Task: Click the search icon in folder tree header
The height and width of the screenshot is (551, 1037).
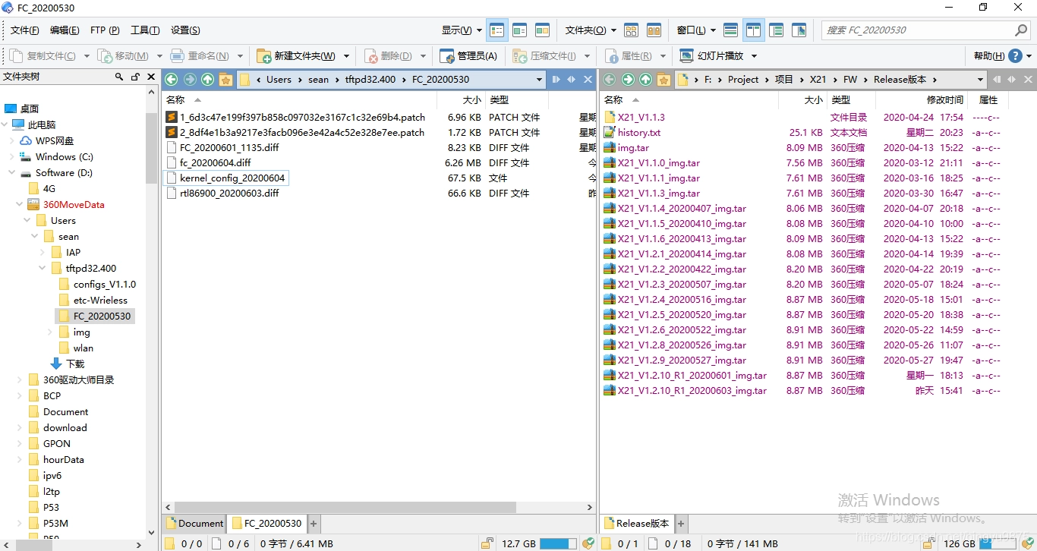Action: (119, 77)
